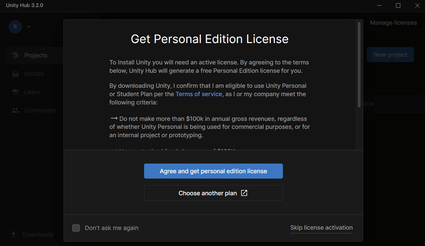Click the Downloads arrow icon
Image resolution: width=425 pixels, height=246 pixels.
pyautogui.click(x=13, y=235)
